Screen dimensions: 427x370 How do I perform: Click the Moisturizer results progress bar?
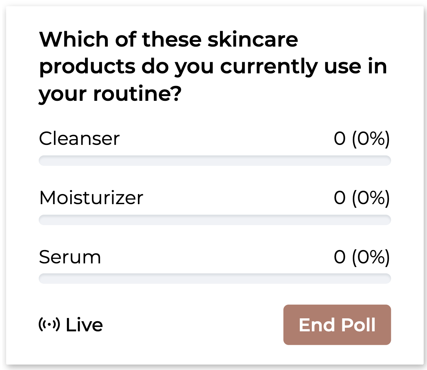pyautogui.click(x=215, y=220)
